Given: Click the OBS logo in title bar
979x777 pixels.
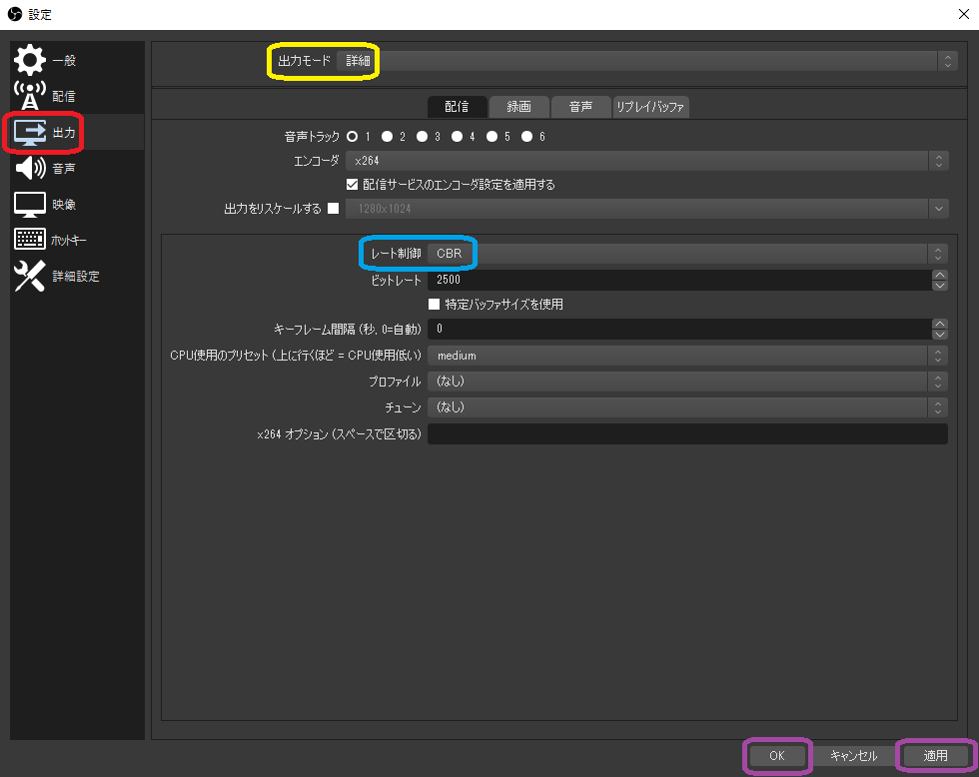Looking at the screenshot, I should (x=14, y=14).
